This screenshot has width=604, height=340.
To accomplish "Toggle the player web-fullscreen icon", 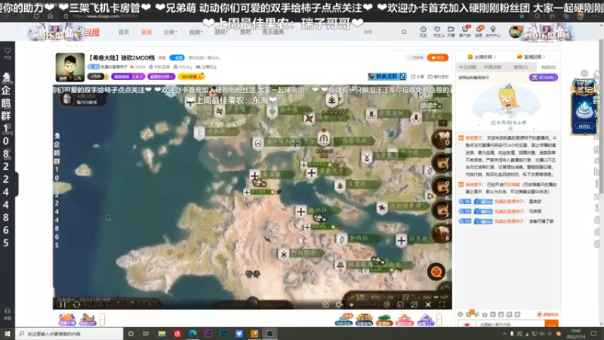I will pyautogui.click(x=428, y=304).
